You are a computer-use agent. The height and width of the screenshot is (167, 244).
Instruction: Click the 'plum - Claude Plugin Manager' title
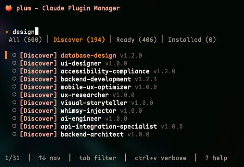[x=68, y=8]
